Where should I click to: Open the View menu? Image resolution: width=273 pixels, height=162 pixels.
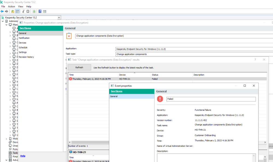(x=20, y=7)
